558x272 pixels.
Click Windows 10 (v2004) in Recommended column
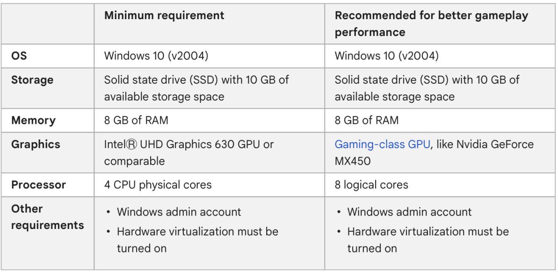[x=386, y=56]
